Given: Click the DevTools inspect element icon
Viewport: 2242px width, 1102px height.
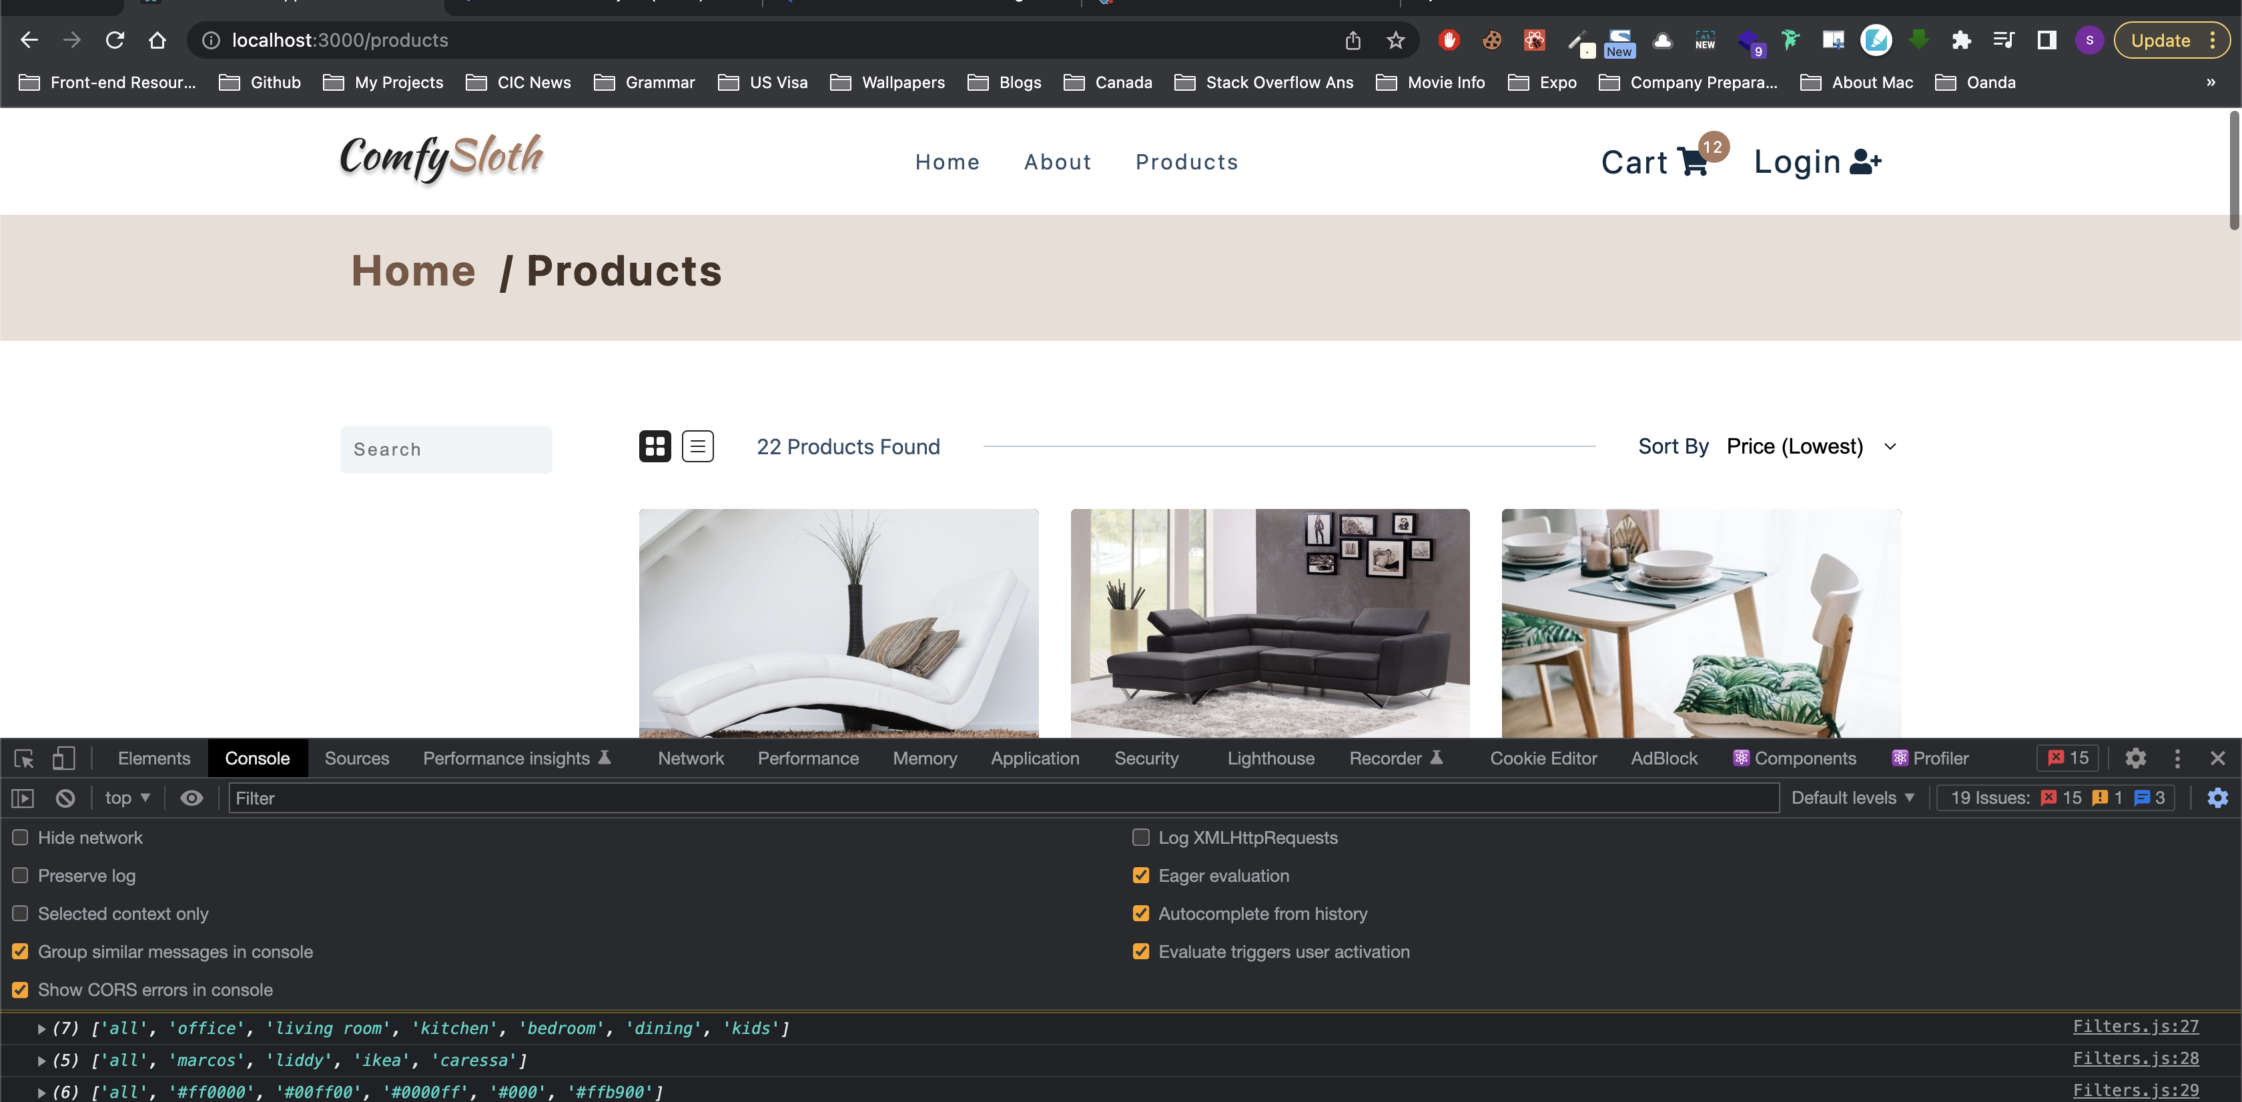Looking at the screenshot, I should click(x=25, y=758).
